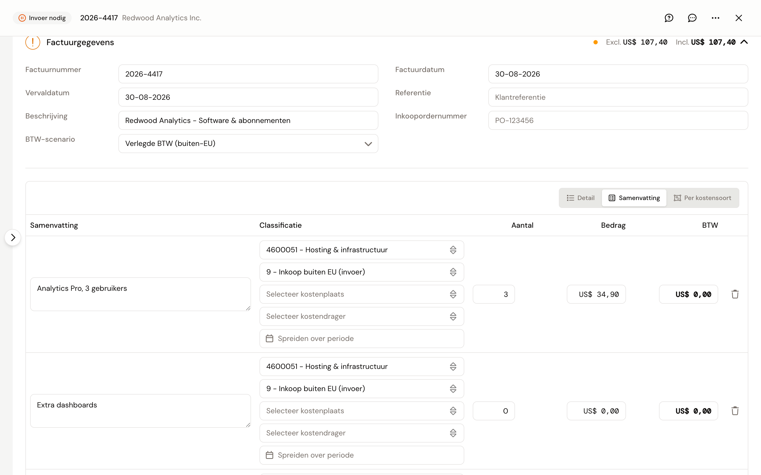Select kostenplaats for Analytics Pro line
Screen dimensions: 761x475
(x=362, y=294)
